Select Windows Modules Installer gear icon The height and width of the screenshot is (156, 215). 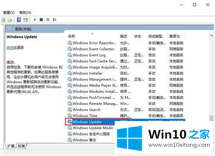pos(70,91)
